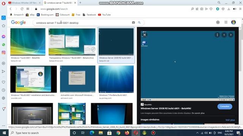This screenshot has width=243, height=136.
Task: Open downloads icon in toolbar
Action: click(x=229, y=9)
